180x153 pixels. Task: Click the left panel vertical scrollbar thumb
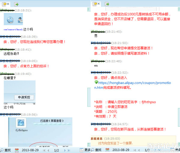(89, 97)
